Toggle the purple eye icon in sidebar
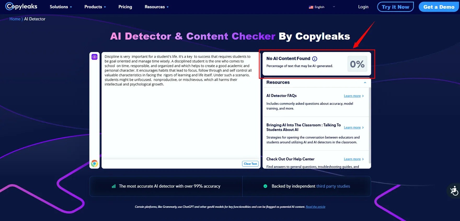Screen dimensions: 460x221 point(94,57)
